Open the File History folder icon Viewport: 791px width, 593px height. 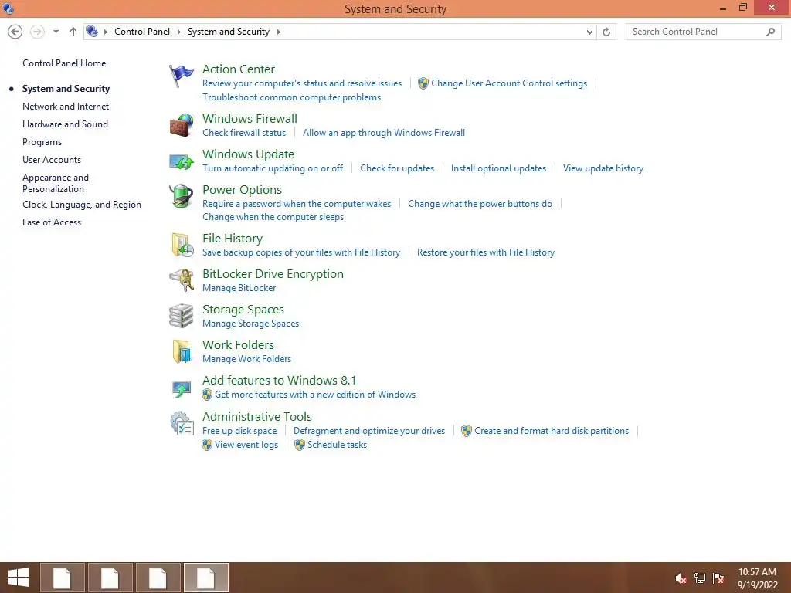tap(182, 245)
